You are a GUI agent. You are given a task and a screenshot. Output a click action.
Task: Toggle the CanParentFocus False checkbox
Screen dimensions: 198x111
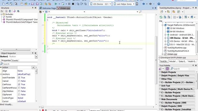(19, 88)
